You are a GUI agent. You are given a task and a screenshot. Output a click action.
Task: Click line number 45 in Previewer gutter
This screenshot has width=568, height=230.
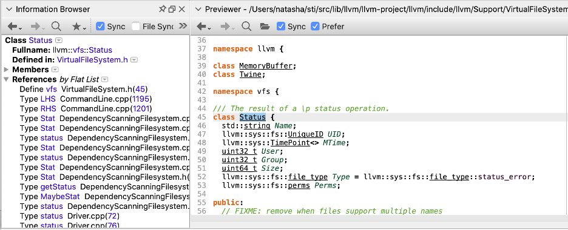pos(201,117)
